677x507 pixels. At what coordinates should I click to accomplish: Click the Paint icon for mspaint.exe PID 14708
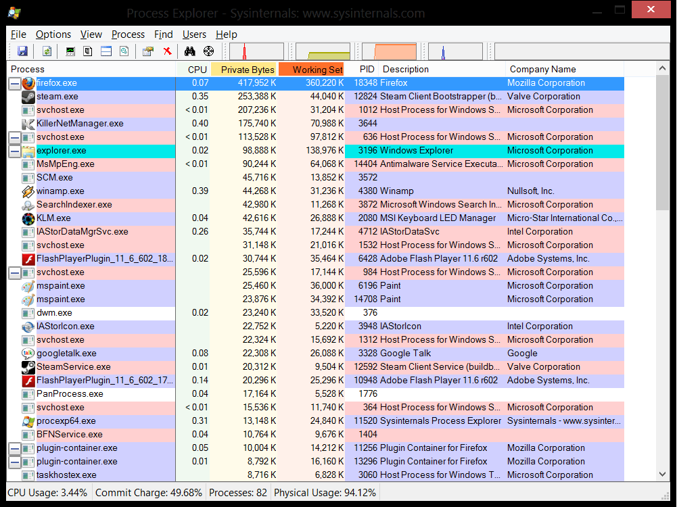(28, 299)
